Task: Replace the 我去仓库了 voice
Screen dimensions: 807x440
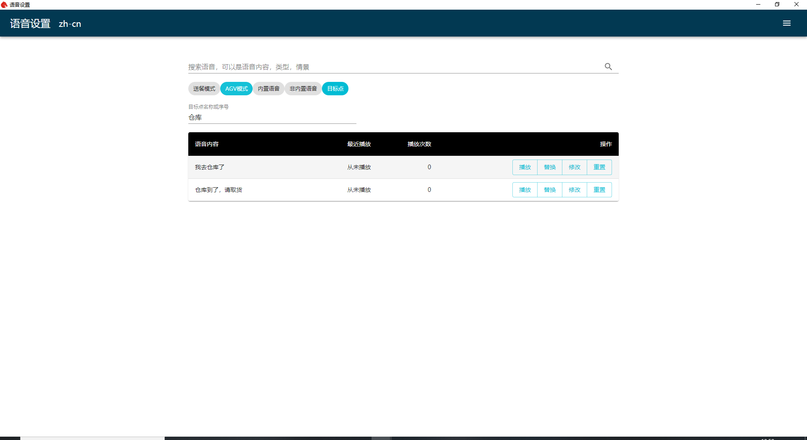Action: coord(549,167)
